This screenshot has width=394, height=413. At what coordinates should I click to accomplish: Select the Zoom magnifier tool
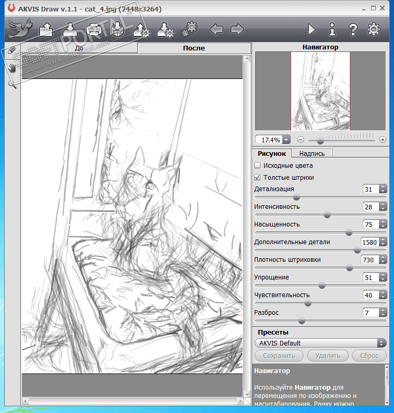12,85
